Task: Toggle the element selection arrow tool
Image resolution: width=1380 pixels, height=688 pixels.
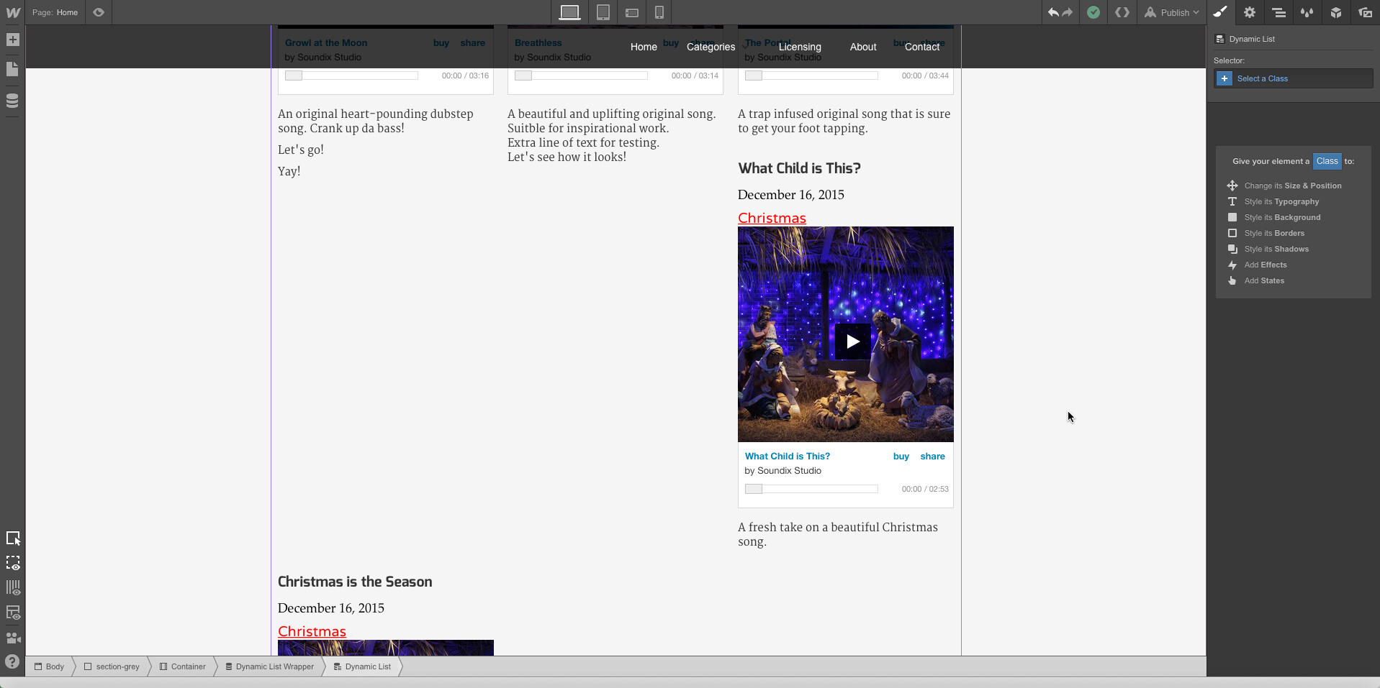Action: tap(13, 538)
